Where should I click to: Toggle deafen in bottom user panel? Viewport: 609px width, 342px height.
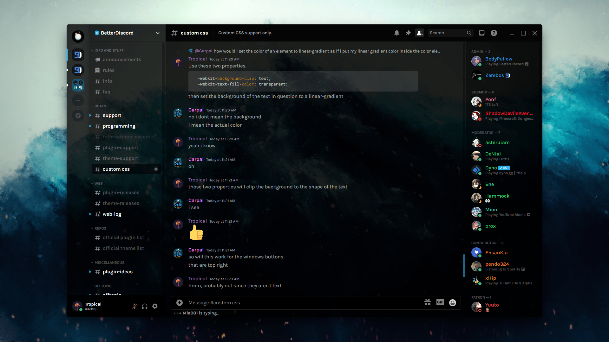144,306
